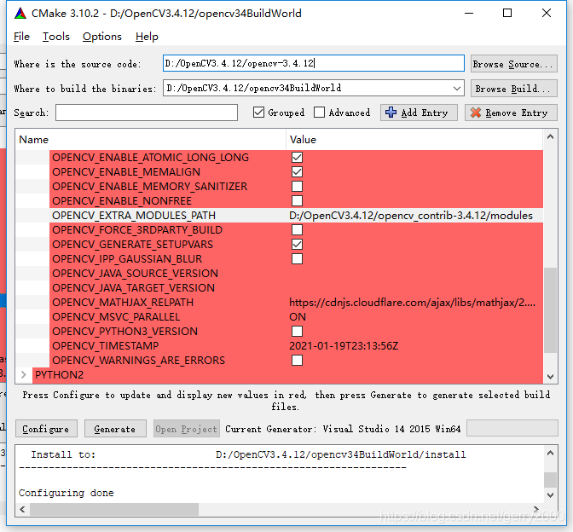
Task: Click variable list scroll down arrow
Action: pos(550,376)
